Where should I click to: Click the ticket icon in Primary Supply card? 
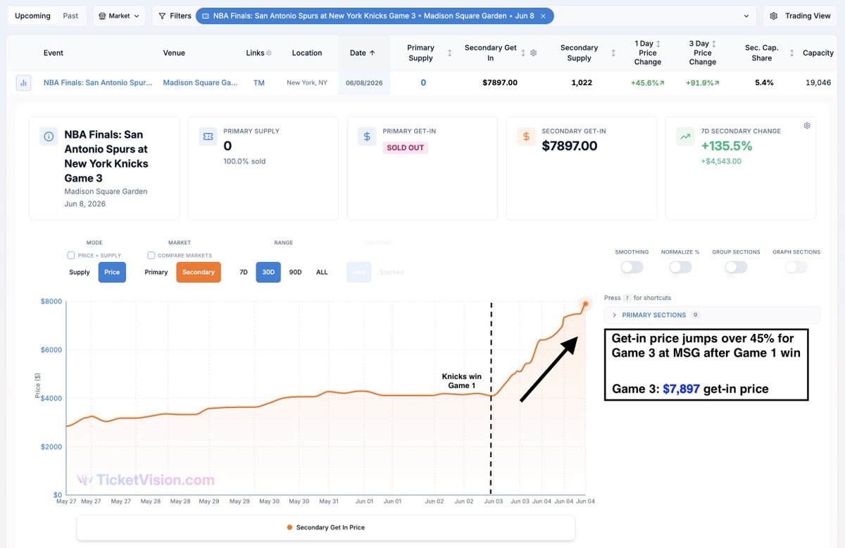(x=208, y=137)
